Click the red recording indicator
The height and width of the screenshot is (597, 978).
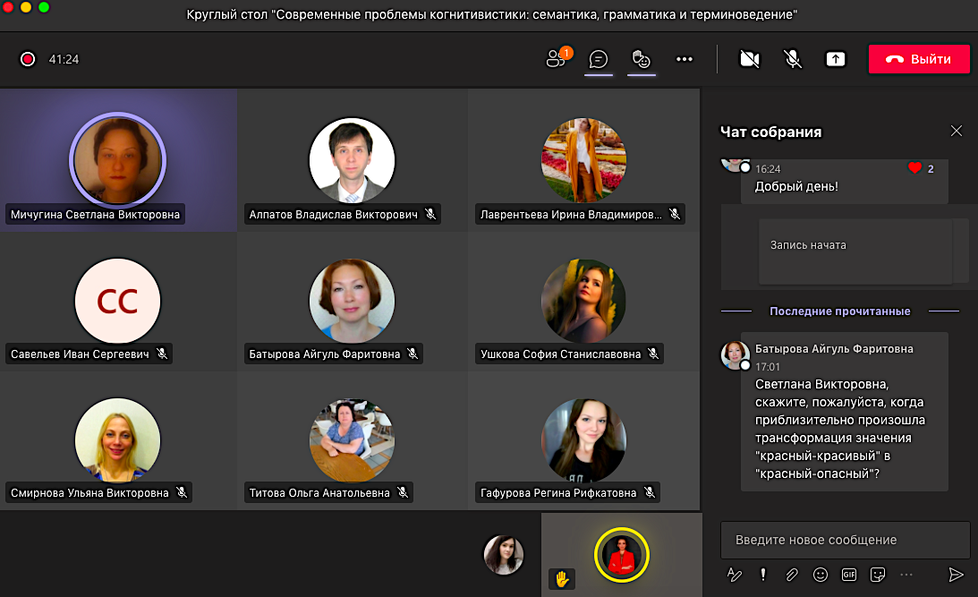coord(28,59)
